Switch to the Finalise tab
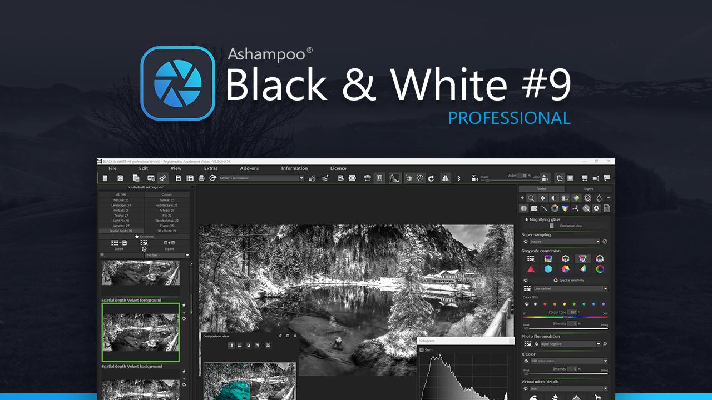The image size is (712, 400). point(542,189)
